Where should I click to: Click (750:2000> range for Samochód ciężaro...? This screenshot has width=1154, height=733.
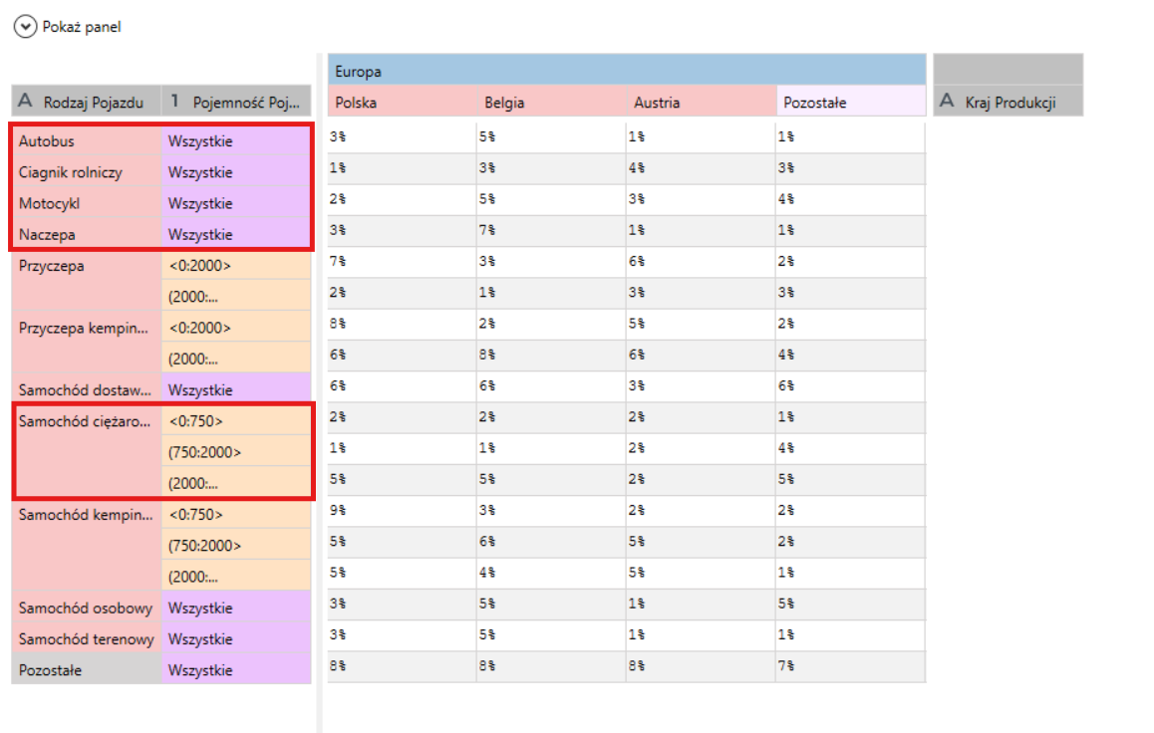pos(236,451)
